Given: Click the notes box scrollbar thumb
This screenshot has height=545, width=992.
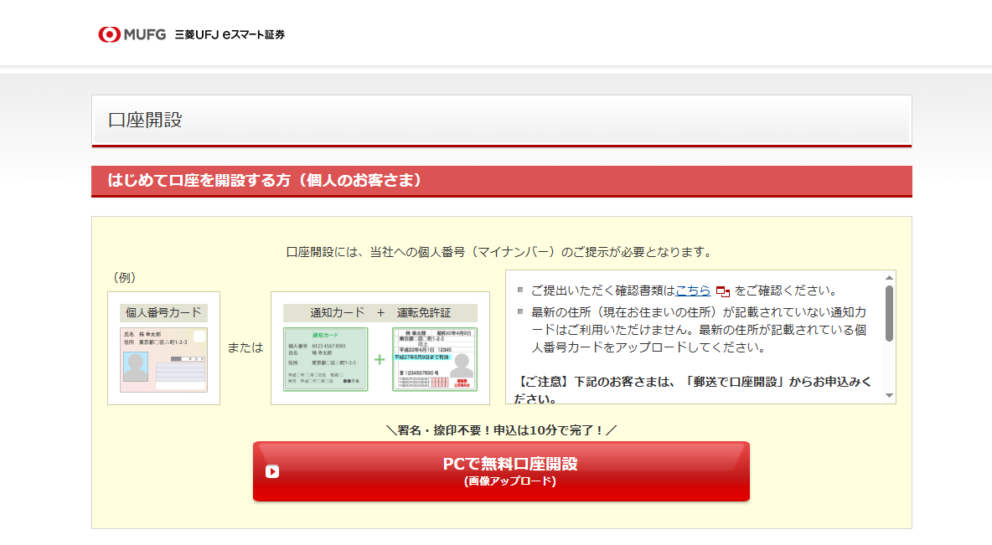Looking at the screenshot, I should coord(889,314).
